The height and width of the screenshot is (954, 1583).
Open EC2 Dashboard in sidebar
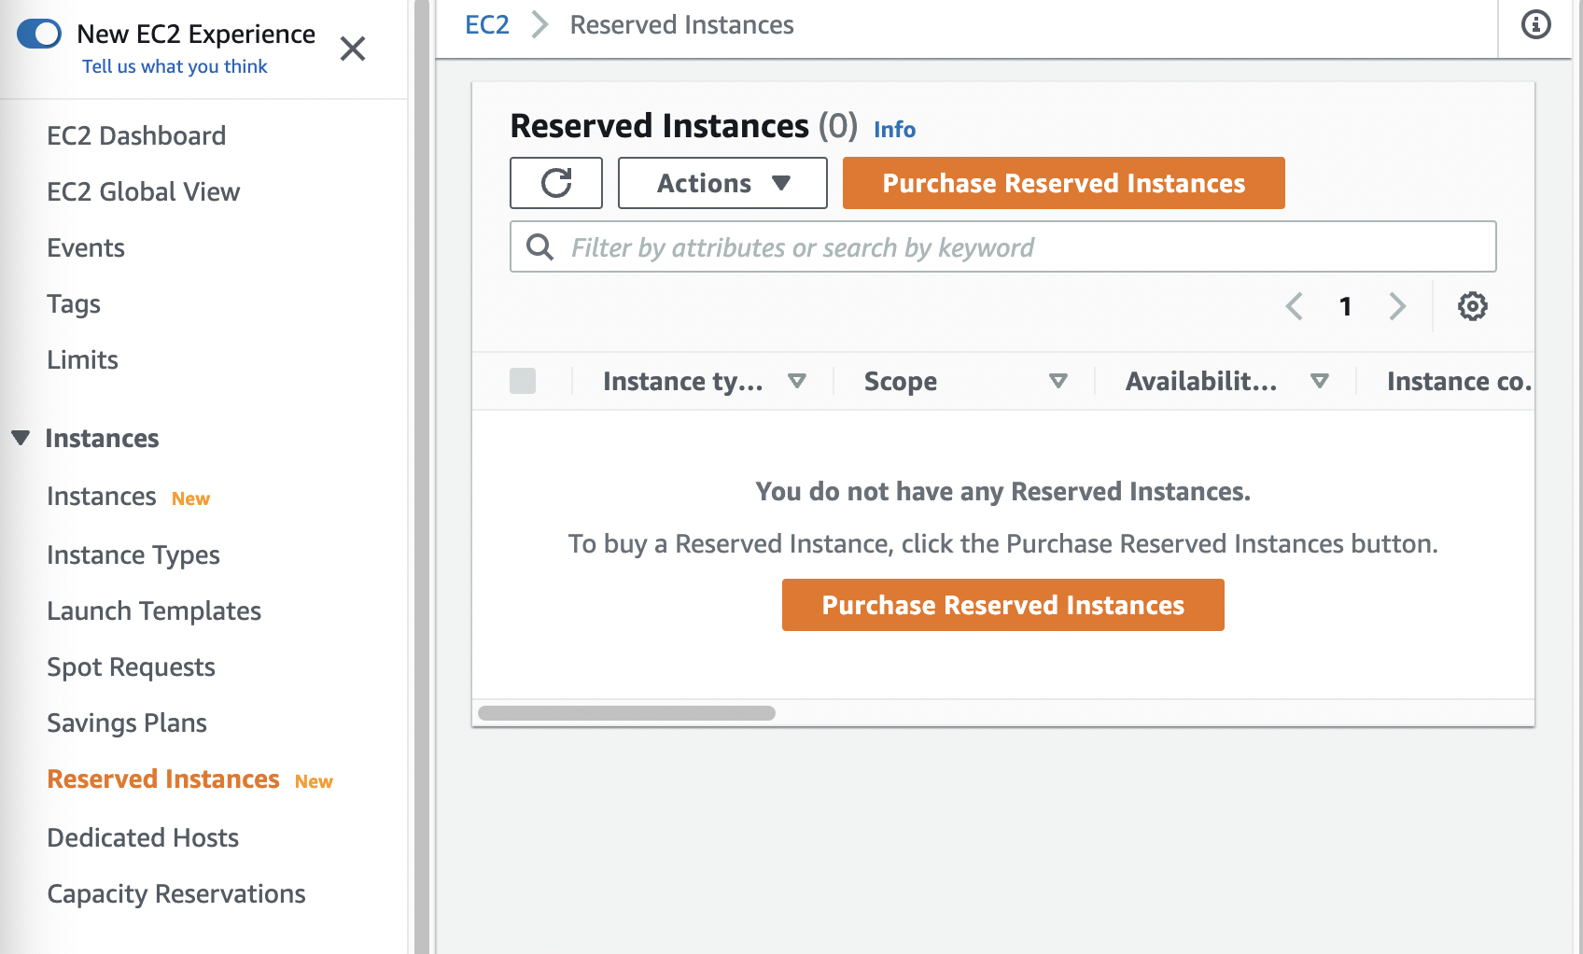point(136,136)
